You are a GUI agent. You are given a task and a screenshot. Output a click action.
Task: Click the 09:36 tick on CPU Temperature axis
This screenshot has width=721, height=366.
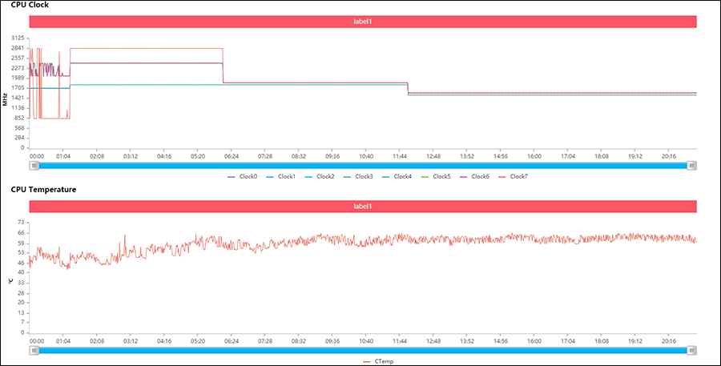coord(332,342)
